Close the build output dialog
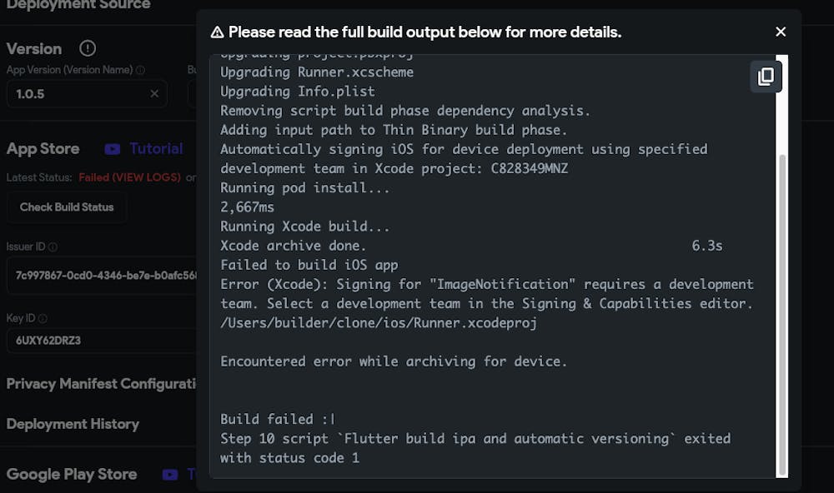834x493 pixels. point(781,32)
